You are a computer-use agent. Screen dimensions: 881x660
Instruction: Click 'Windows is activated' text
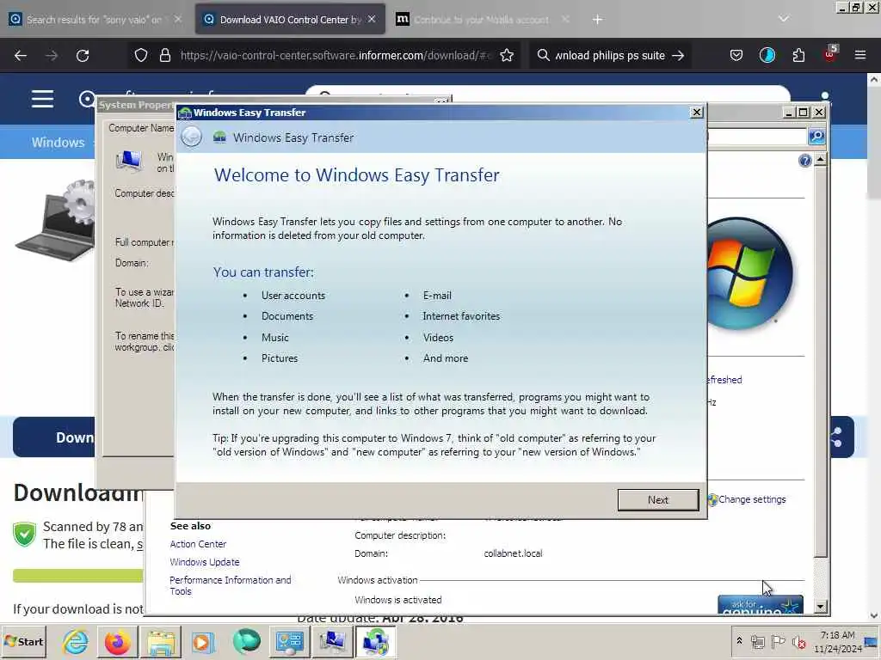[397, 599]
